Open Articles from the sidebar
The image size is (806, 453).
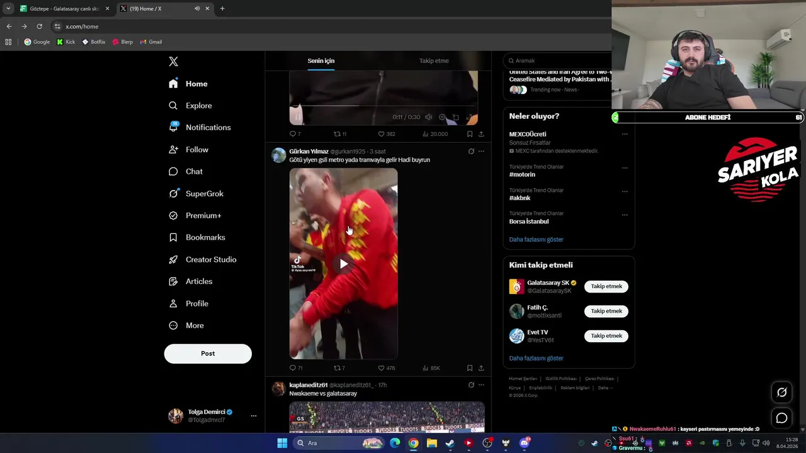tap(190, 281)
